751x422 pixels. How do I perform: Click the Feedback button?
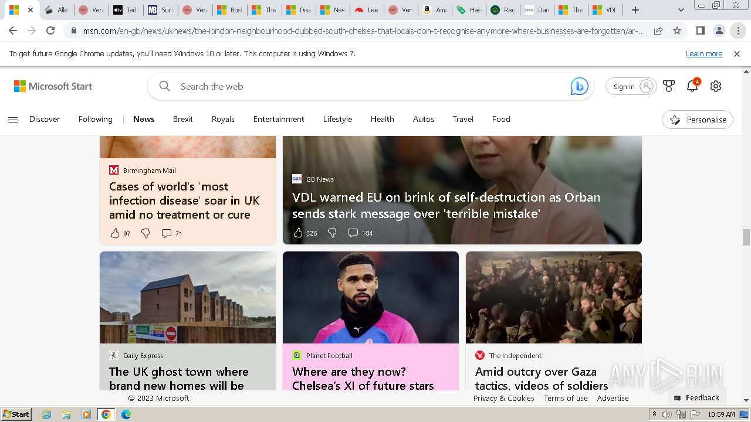click(x=696, y=397)
